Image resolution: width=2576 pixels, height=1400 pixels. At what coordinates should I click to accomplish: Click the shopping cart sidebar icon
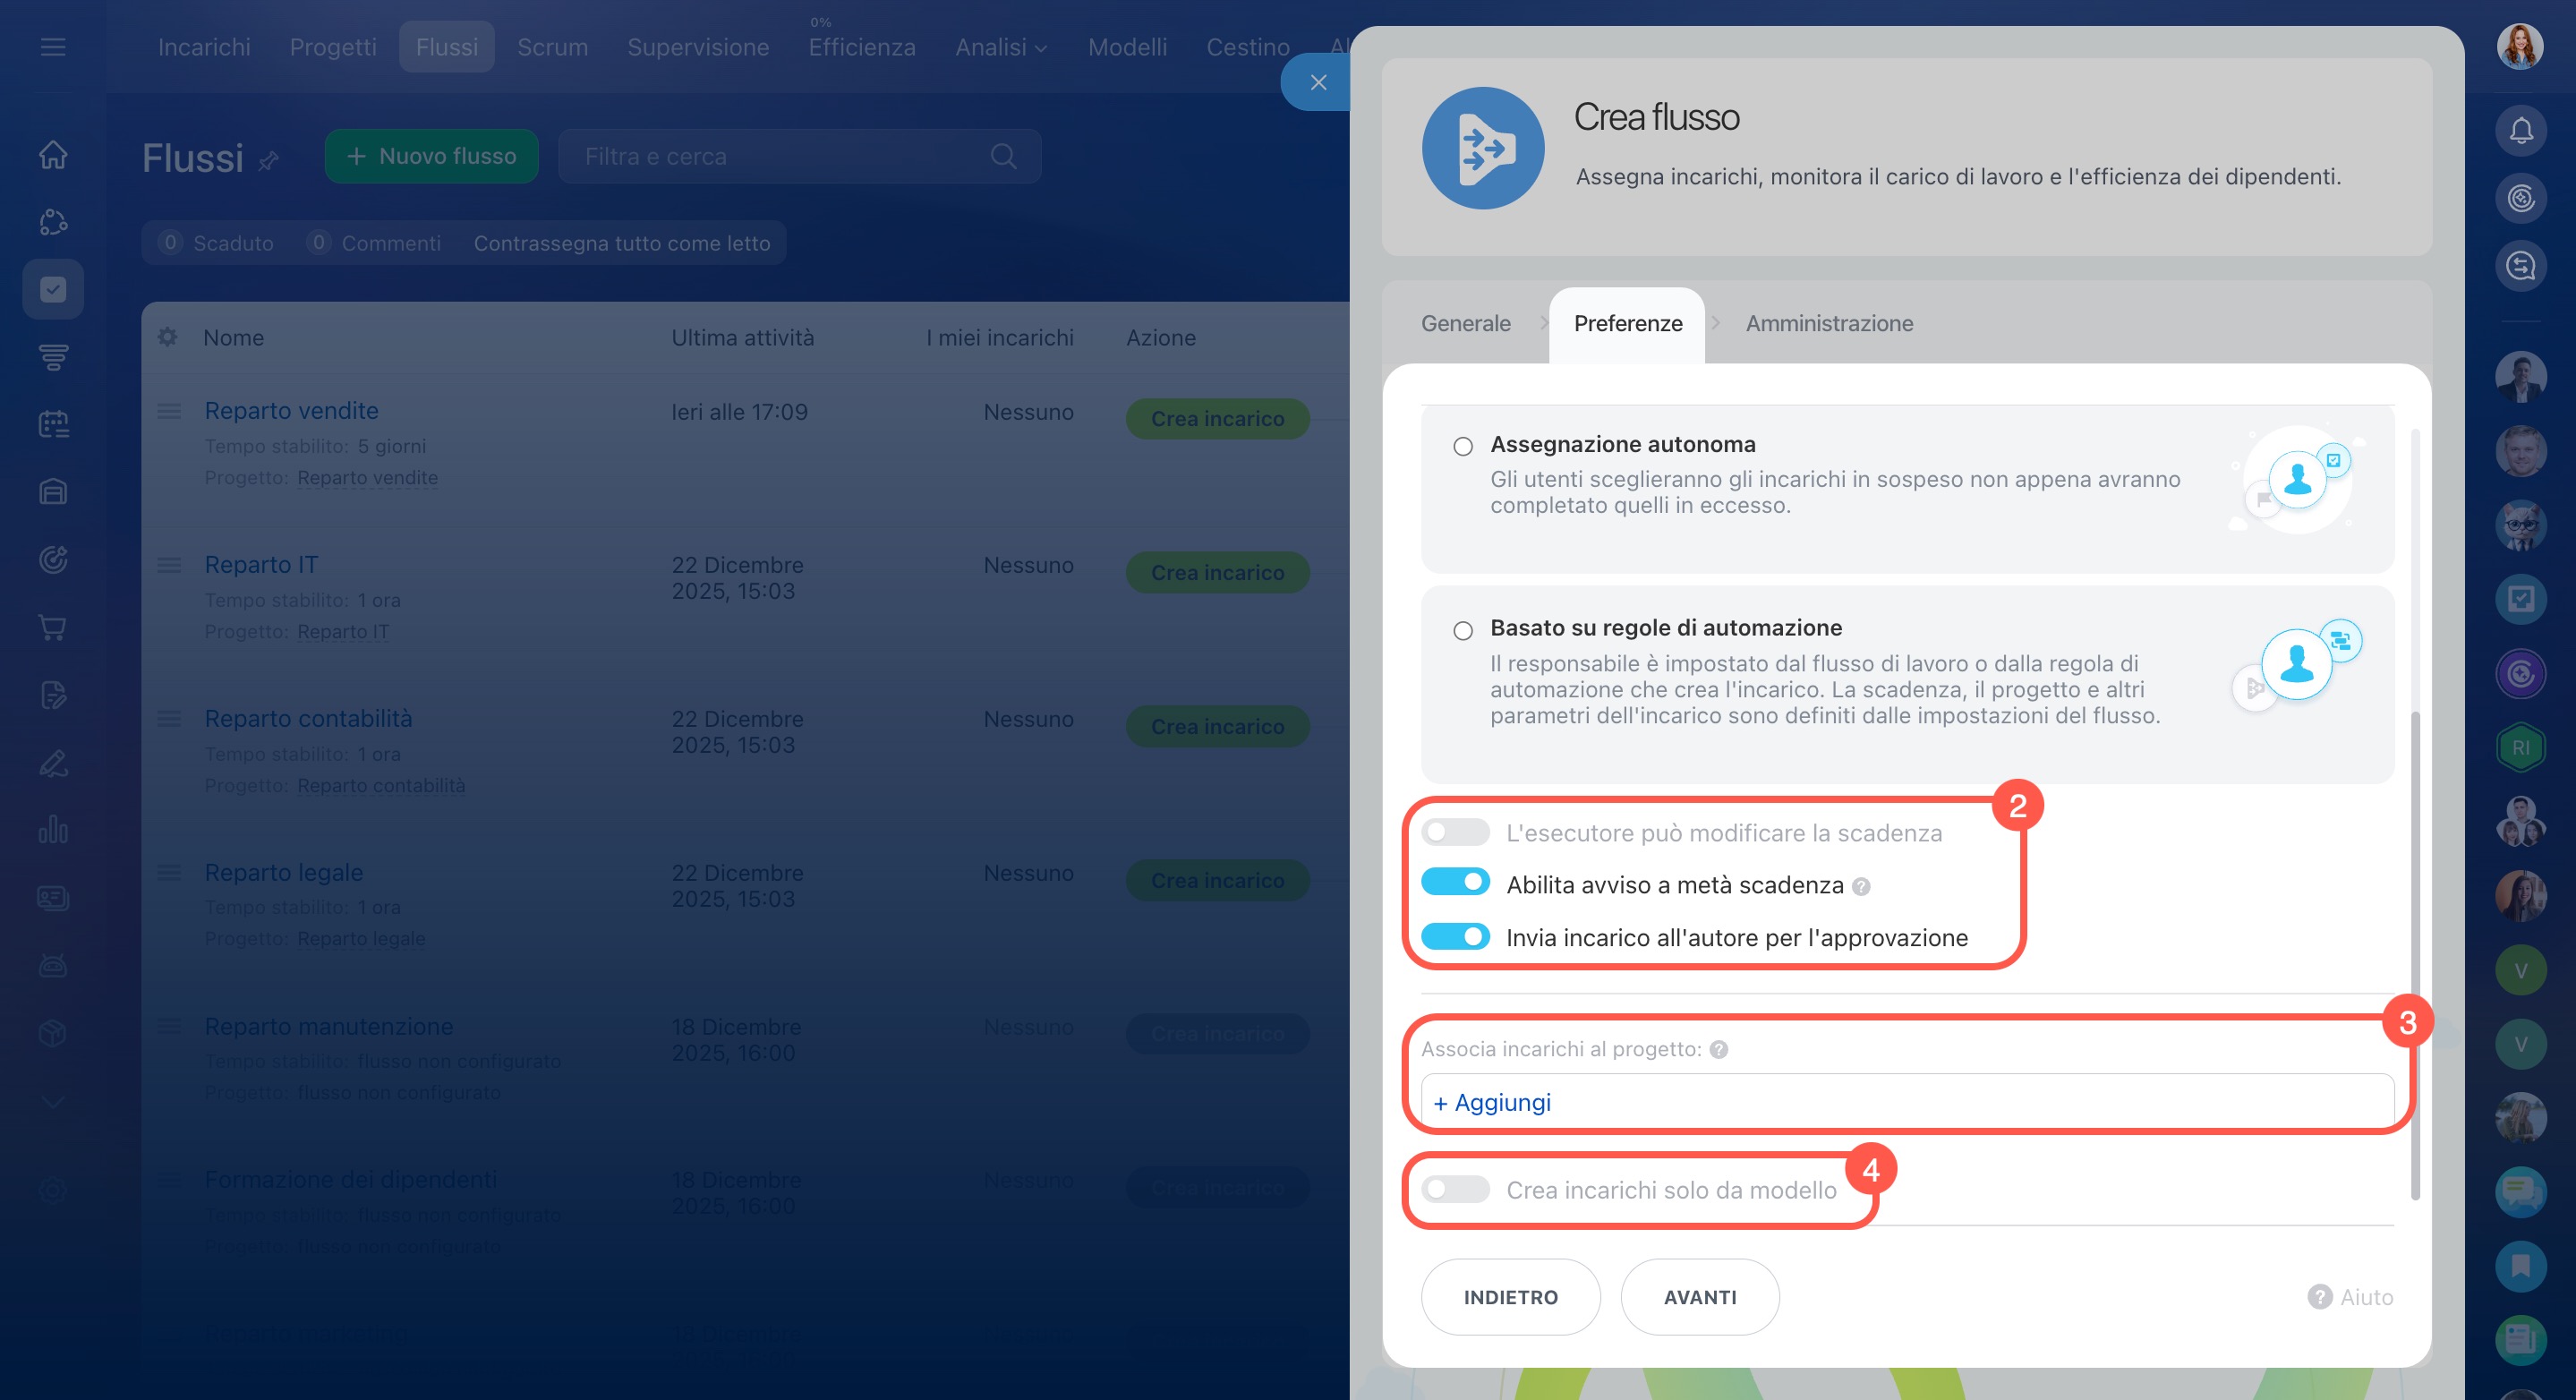click(x=53, y=627)
